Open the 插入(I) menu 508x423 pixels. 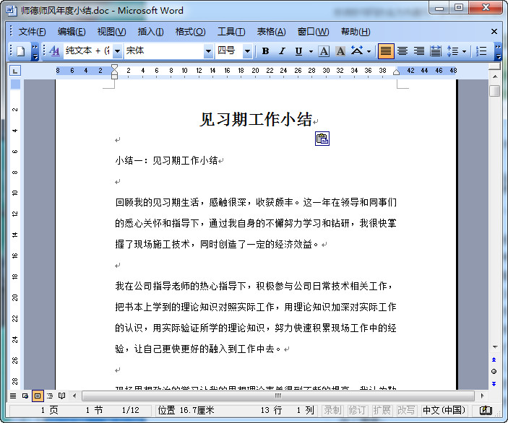tap(150, 32)
